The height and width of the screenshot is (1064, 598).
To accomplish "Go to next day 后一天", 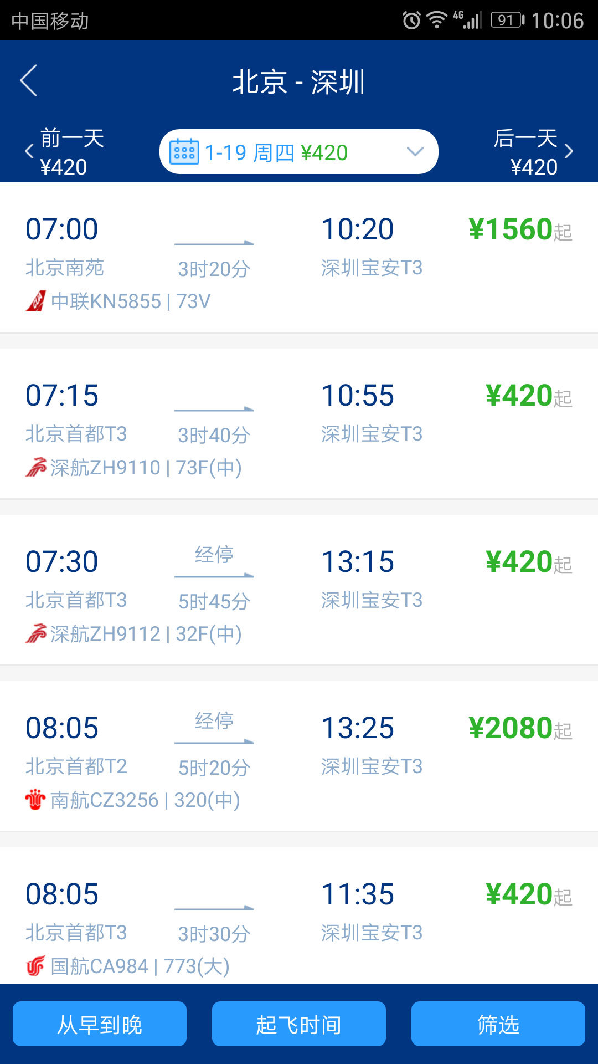I will click(533, 151).
